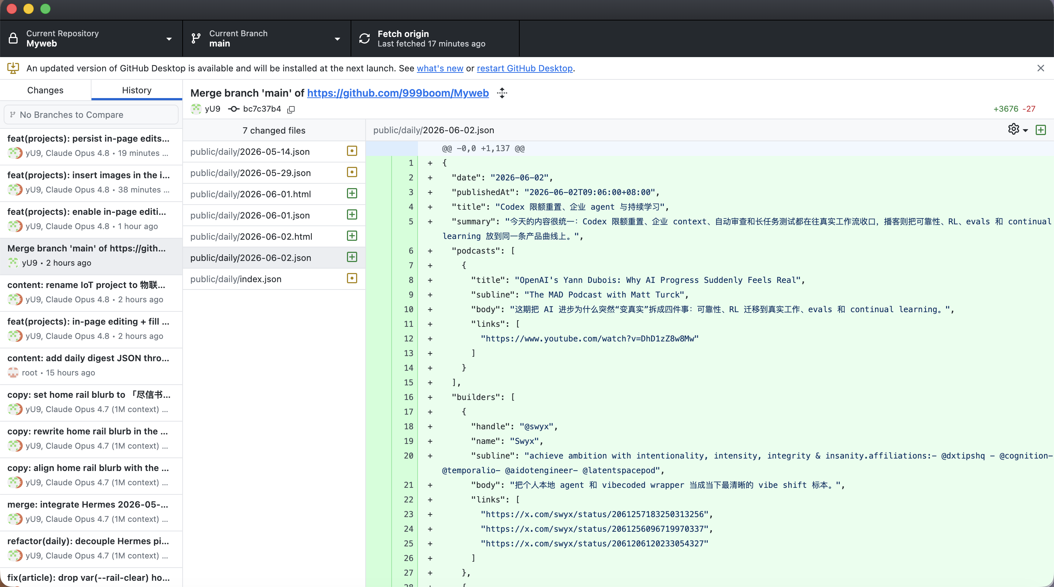Select file public/daily/index.json
Image resolution: width=1054 pixels, height=587 pixels.
click(274, 279)
